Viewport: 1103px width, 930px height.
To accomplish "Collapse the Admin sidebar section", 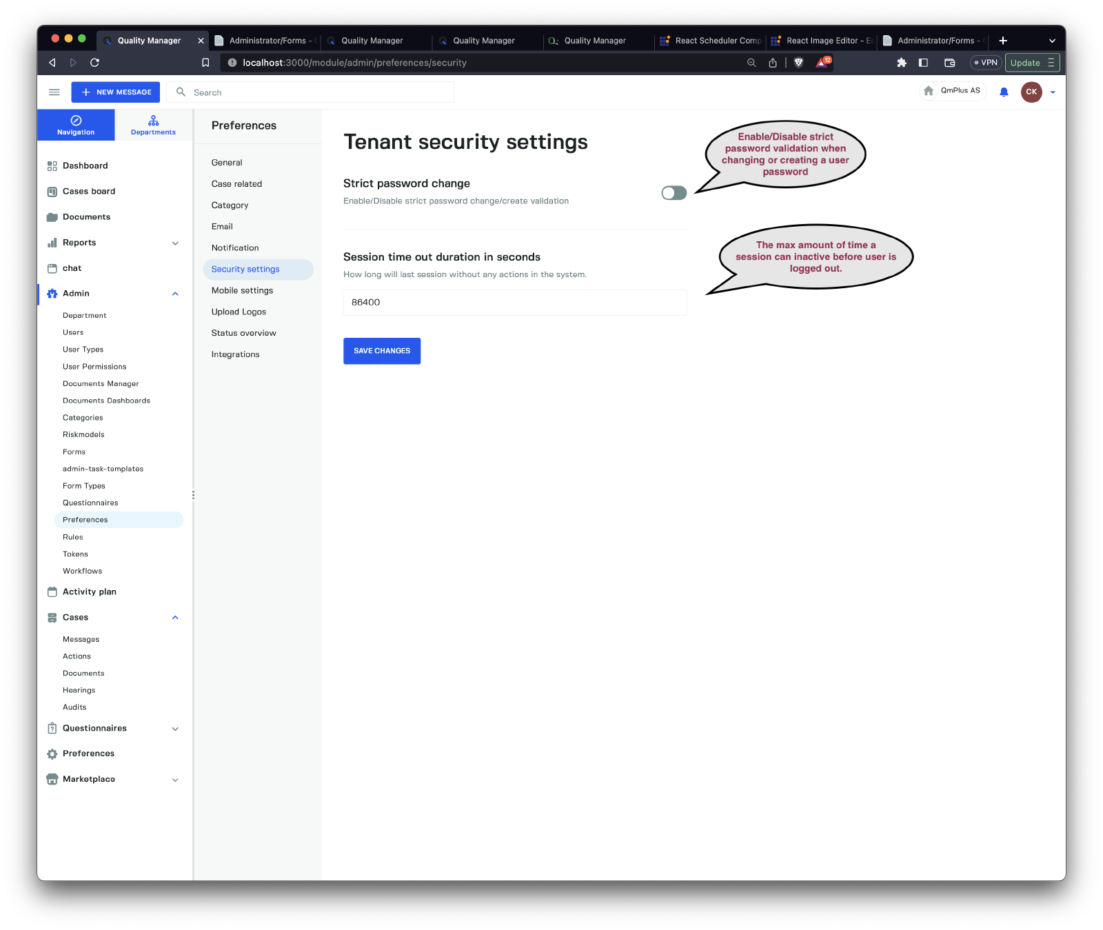I will pyautogui.click(x=175, y=294).
